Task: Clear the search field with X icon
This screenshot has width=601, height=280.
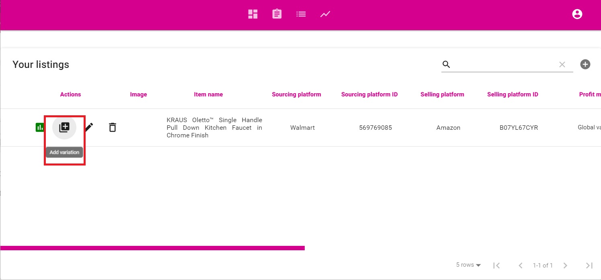Action: [562, 65]
